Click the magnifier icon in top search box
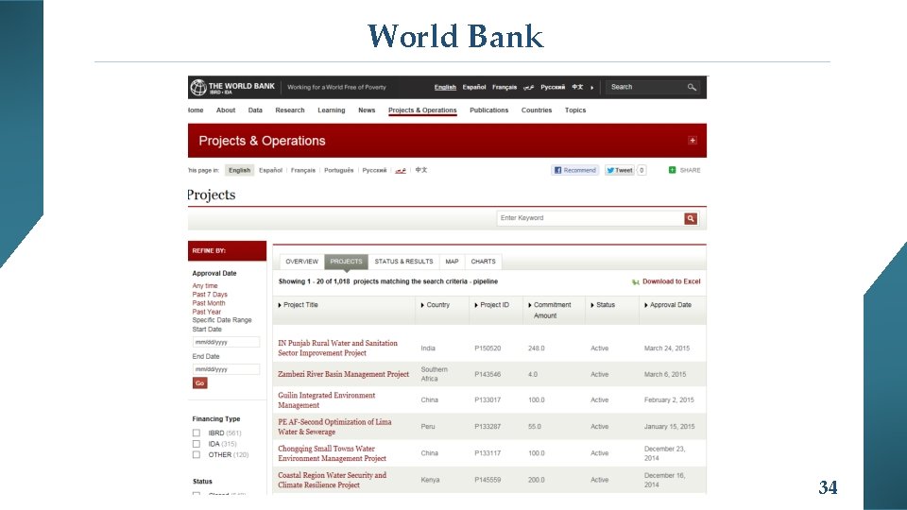907x510 pixels. pyautogui.click(x=692, y=87)
